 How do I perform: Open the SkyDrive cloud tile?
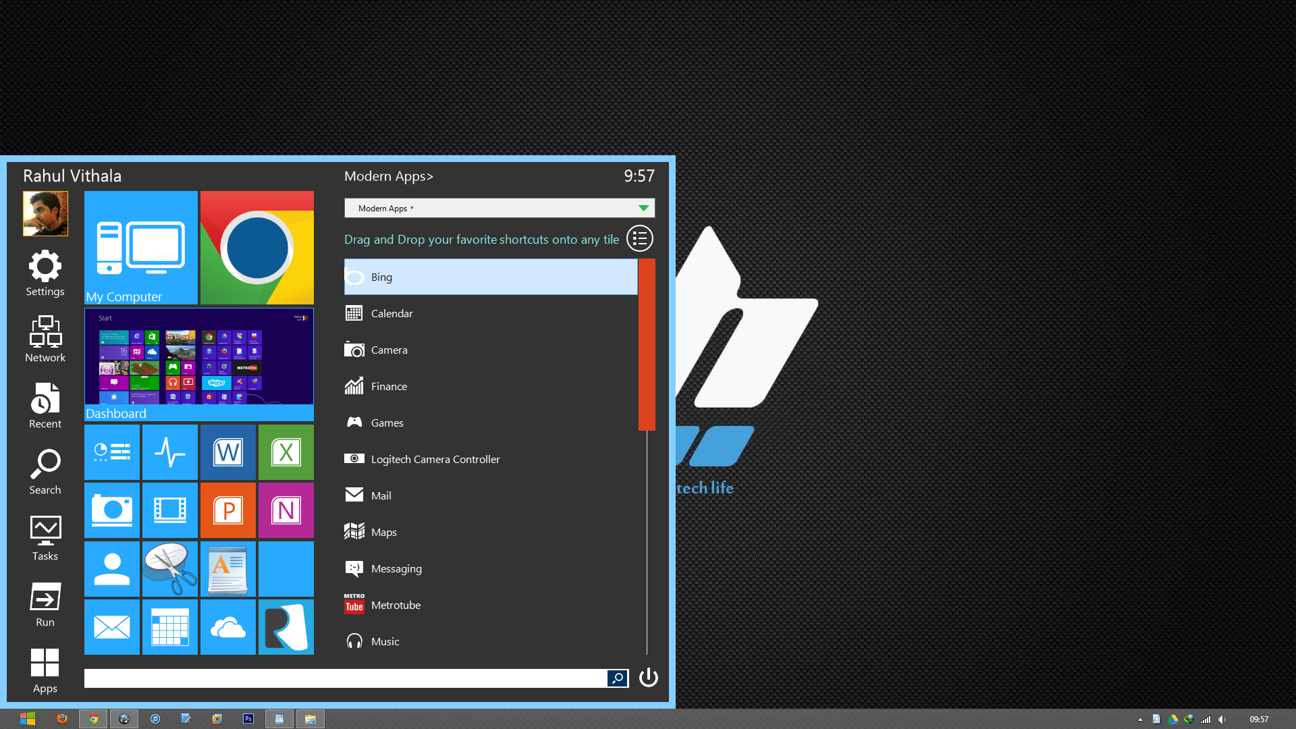pos(228,627)
